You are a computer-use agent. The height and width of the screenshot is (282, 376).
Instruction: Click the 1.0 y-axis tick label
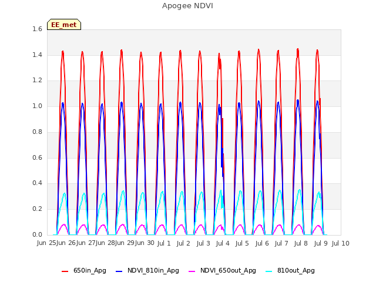point(37,106)
